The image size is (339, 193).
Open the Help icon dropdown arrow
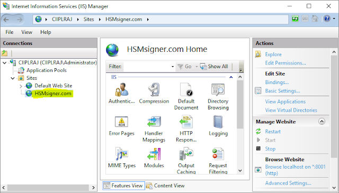click(x=334, y=19)
